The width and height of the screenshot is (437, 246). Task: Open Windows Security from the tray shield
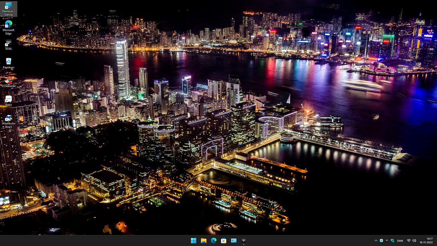click(392, 241)
